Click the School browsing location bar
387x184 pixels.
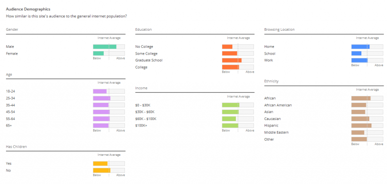coord(367,53)
